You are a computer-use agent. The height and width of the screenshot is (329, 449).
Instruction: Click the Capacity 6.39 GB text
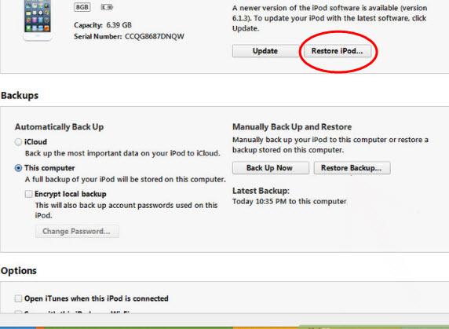[x=103, y=25]
